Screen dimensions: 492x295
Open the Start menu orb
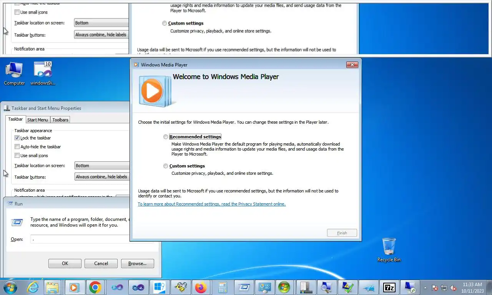coord(10,287)
